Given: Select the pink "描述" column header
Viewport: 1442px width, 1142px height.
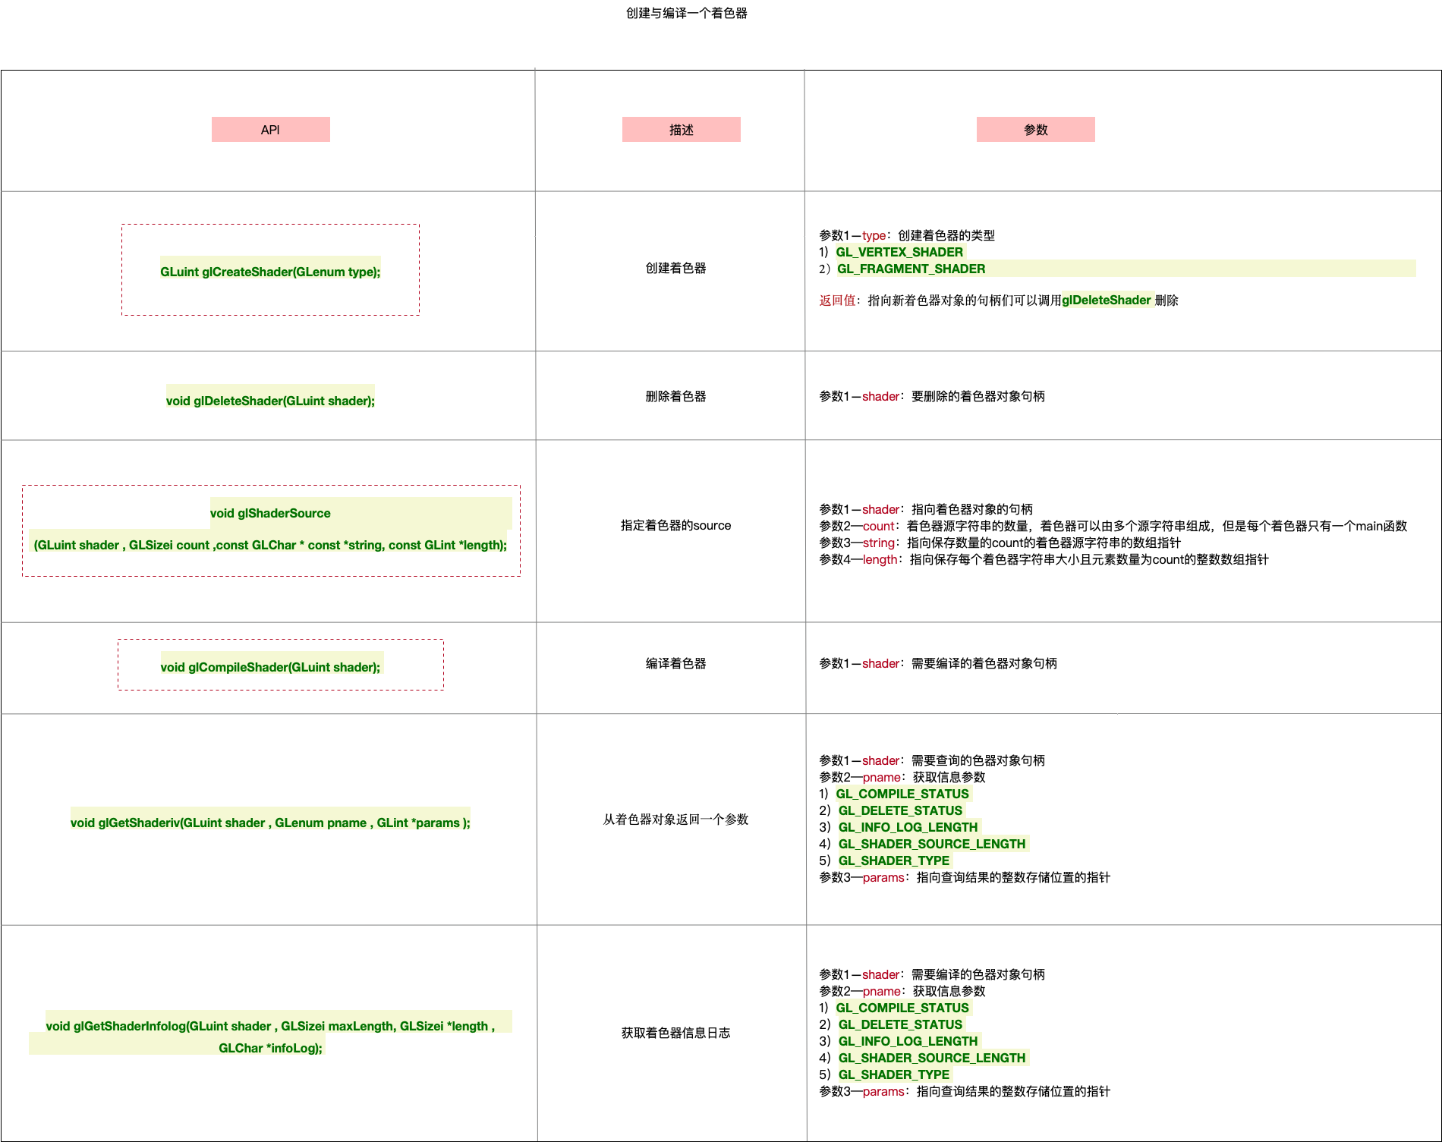Looking at the screenshot, I should tap(682, 130).
